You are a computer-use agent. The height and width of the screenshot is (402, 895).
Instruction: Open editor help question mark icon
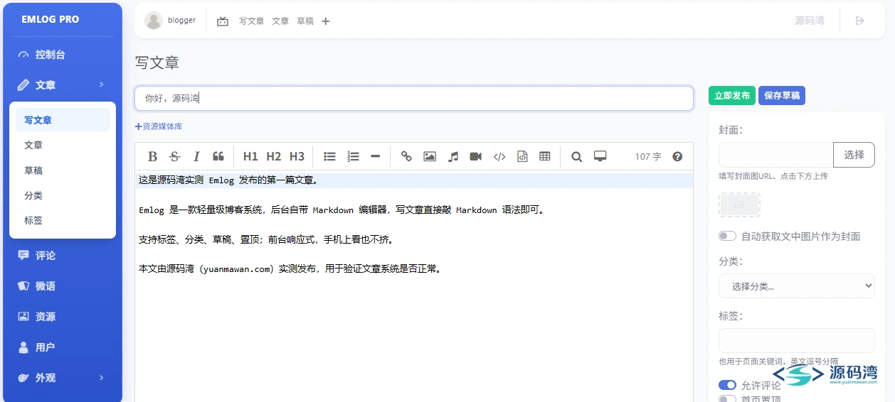(677, 156)
